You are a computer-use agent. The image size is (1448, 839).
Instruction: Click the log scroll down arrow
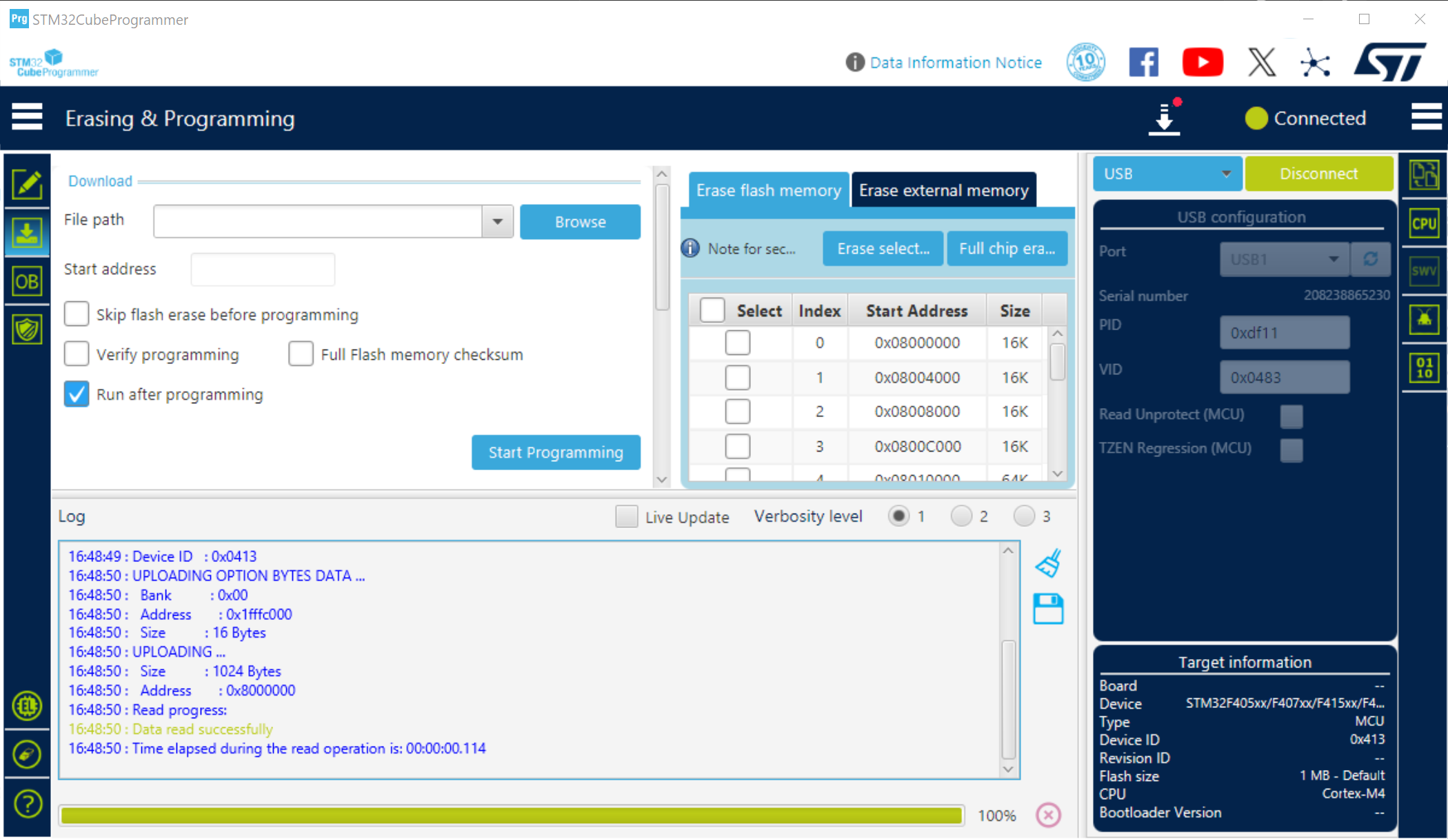click(1008, 769)
